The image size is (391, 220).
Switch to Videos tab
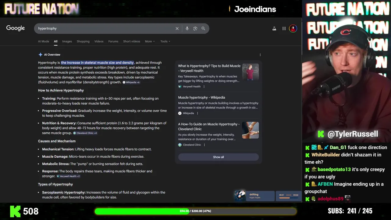point(99,41)
